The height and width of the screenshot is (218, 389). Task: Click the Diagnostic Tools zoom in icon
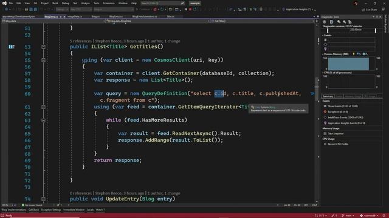tap(339, 22)
